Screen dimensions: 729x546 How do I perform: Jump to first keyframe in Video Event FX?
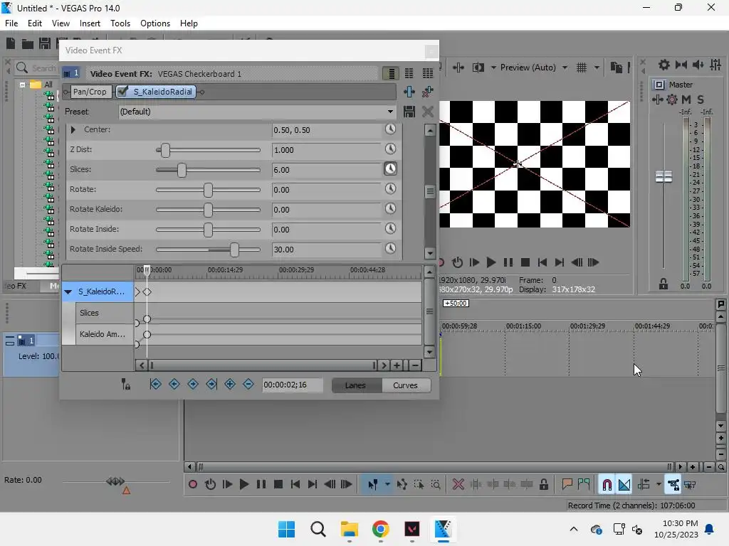tap(156, 384)
